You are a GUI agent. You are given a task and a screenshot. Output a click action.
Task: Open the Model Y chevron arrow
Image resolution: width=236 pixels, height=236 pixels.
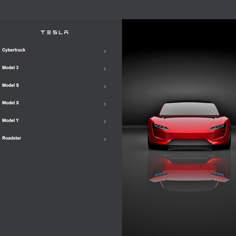coord(105,122)
